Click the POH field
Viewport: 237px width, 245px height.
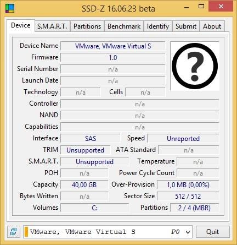[84, 173]
